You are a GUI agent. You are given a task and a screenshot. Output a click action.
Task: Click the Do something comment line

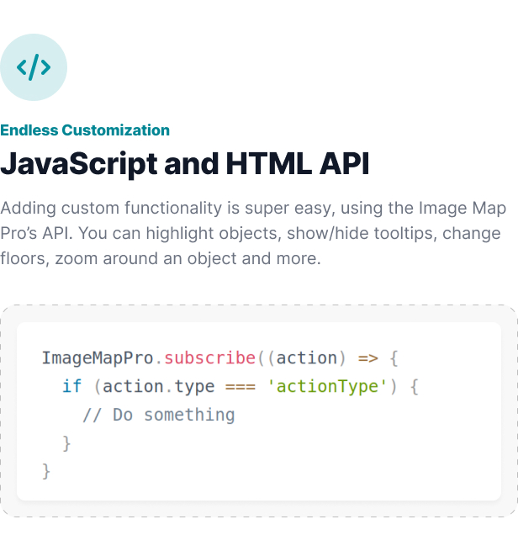[158, 415]
